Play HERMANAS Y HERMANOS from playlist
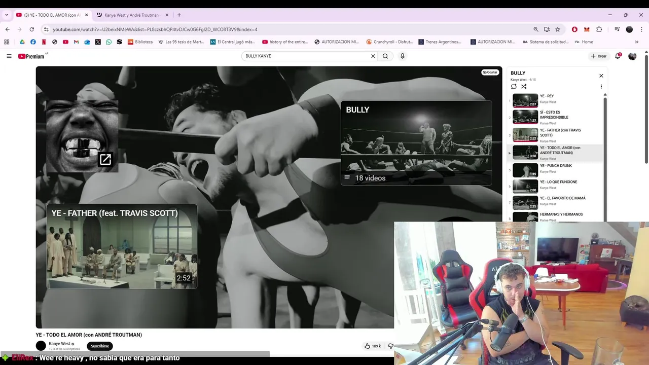The image size is (649, 365). (556, 216)
